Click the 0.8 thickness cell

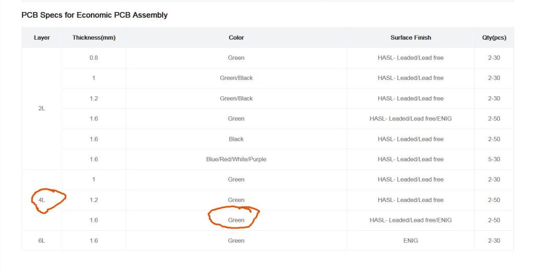[x=94, y=58]
